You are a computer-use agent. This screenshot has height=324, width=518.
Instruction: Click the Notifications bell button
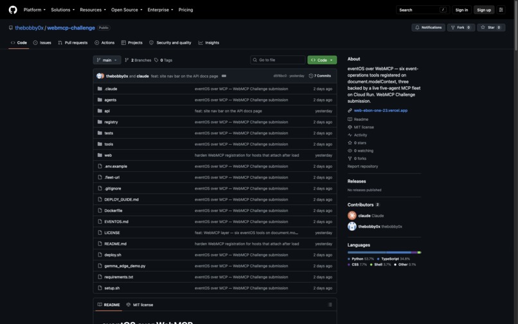click(x=428, y=28)
